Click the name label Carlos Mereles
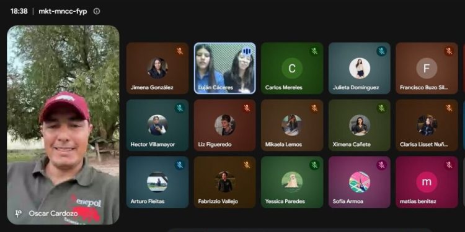This screenshot has height=232, width=465. [x=284, y=88]
